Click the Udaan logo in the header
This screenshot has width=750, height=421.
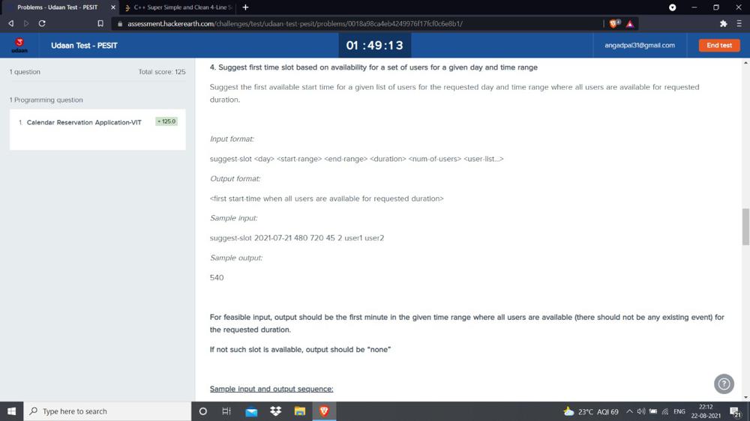19,46
